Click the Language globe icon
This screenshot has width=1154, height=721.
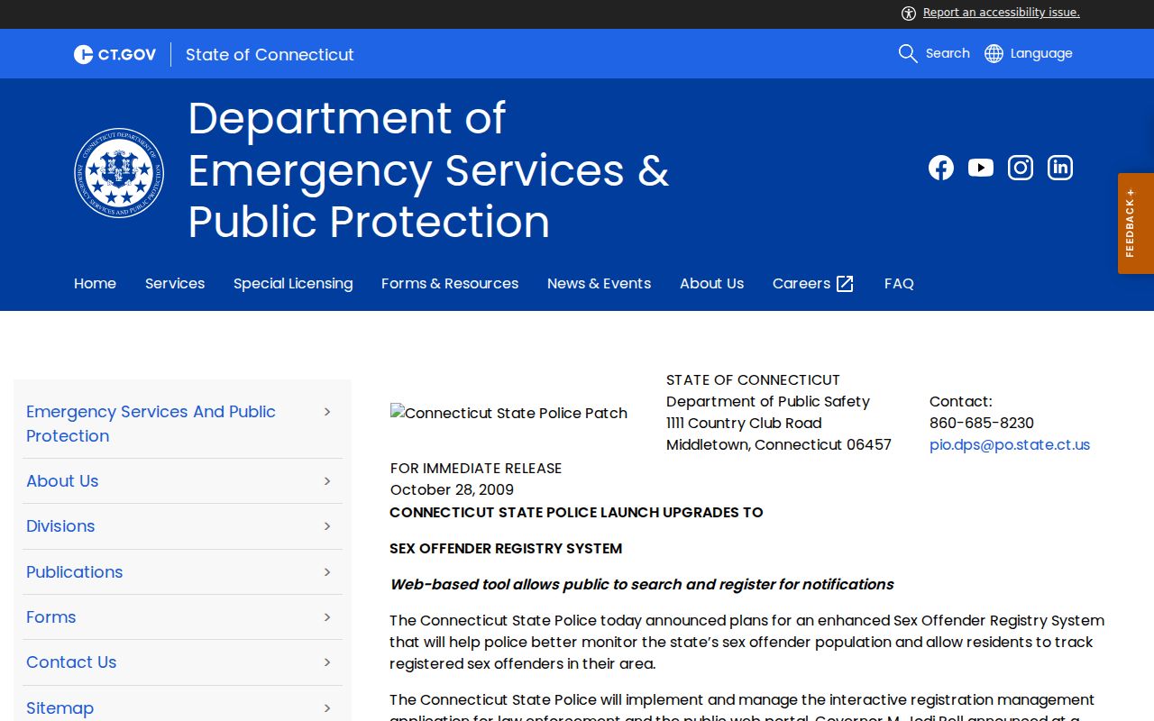coord(994,53)
